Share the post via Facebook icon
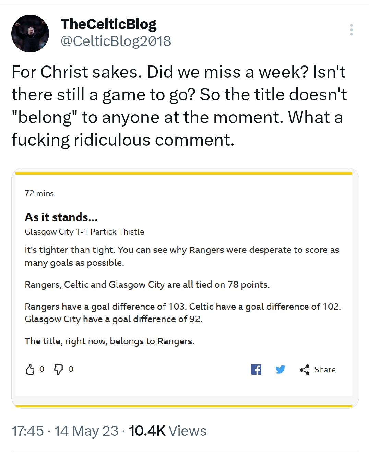Image resolution: width=369 pixels, height=456 pixels. tap(256, 369)
